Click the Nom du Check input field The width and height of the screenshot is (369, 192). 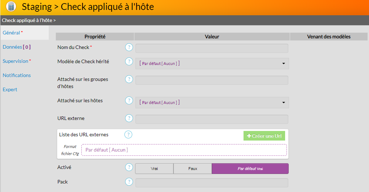tap(212, 48)
